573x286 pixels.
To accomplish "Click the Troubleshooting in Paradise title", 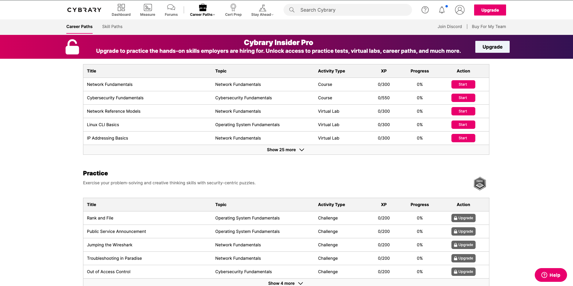I will tap(114, 258).
